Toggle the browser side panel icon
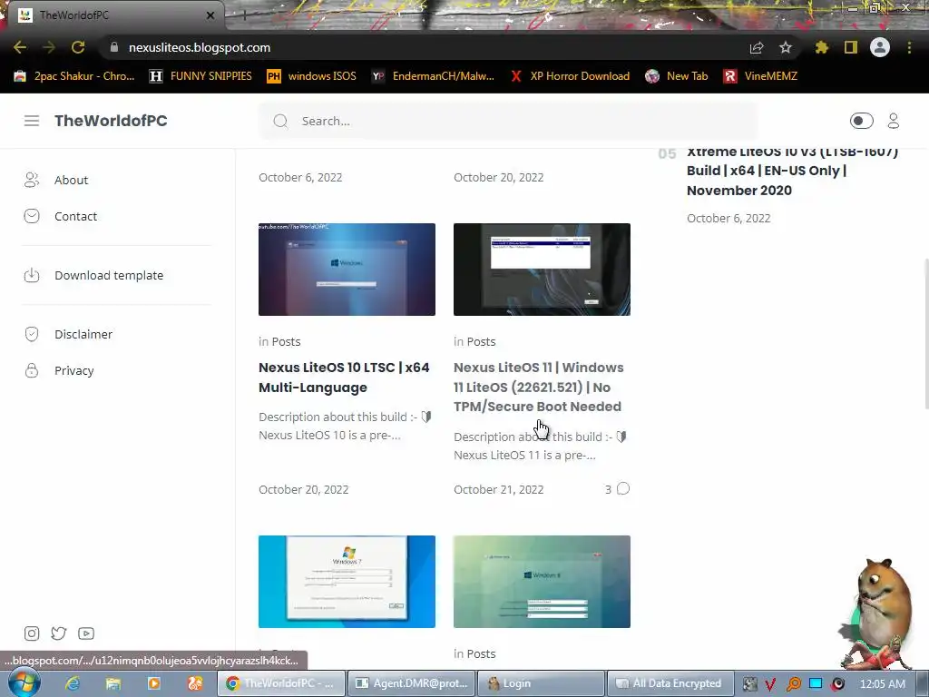This screenshot has height=697, width=929. pyautogui.click(x=851, y=47)
